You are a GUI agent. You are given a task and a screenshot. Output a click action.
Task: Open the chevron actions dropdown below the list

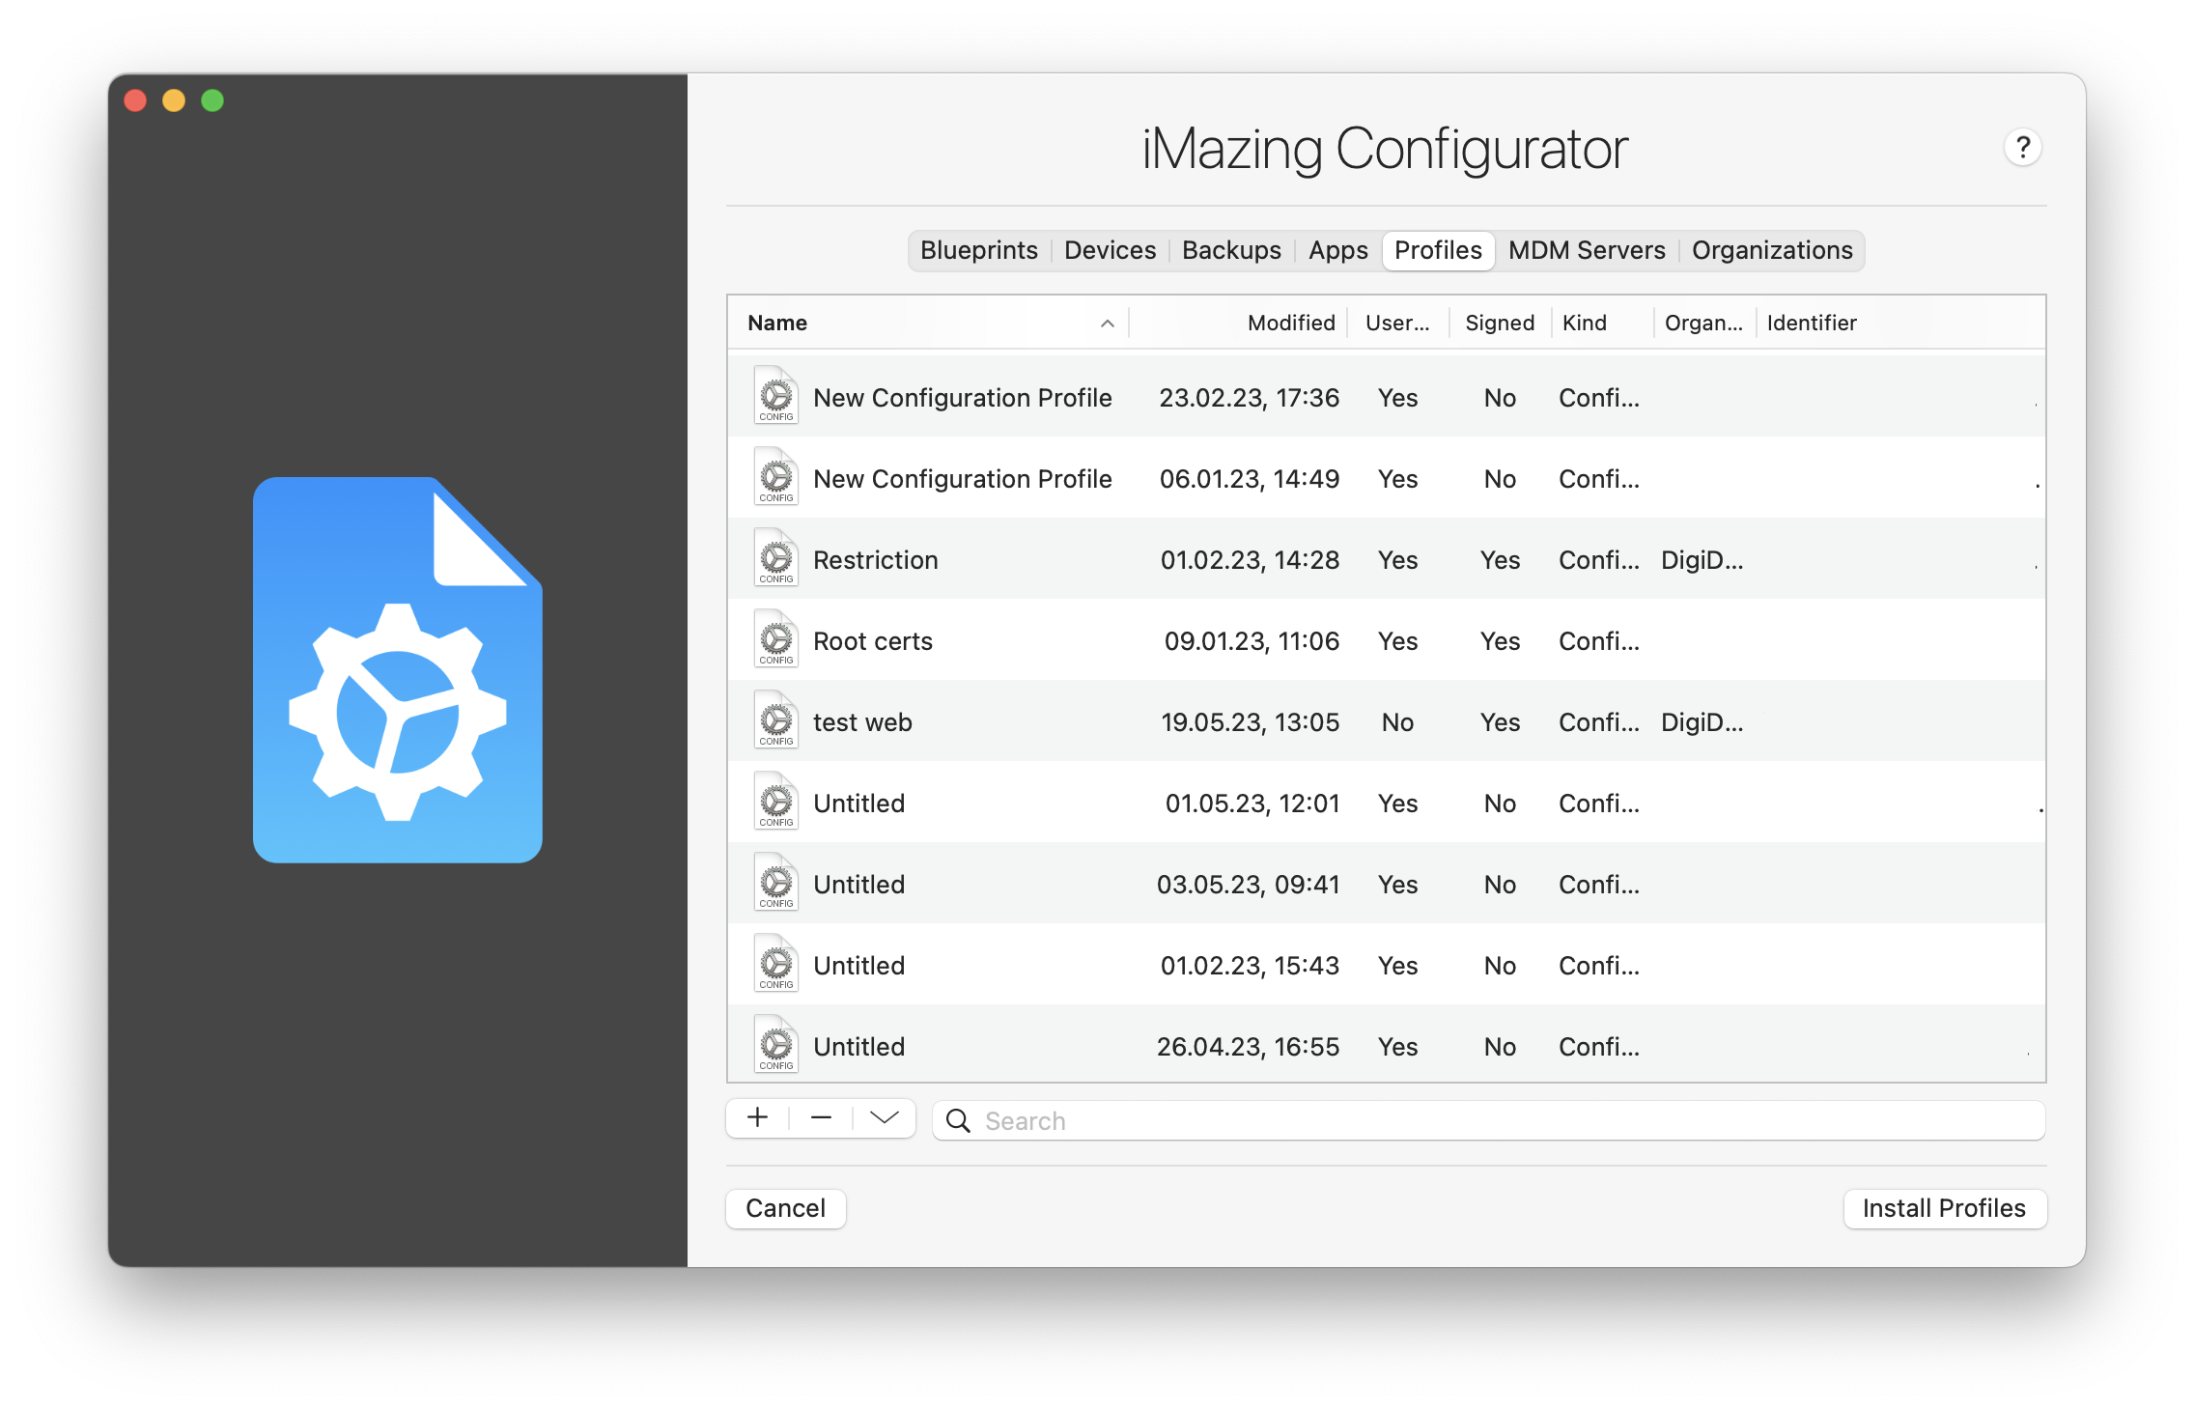pyautogui.click(x=884, y=1118)
